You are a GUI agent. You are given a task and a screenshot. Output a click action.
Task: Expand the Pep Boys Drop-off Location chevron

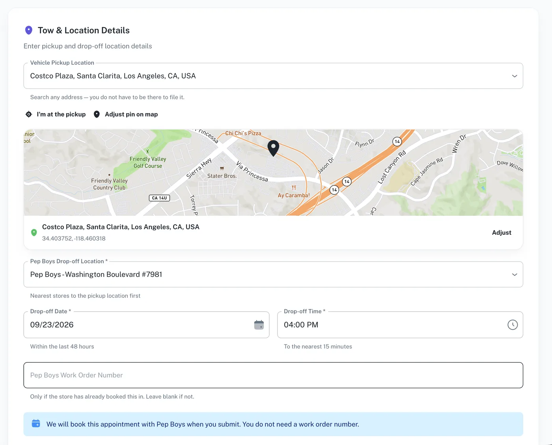pos(515,275)
